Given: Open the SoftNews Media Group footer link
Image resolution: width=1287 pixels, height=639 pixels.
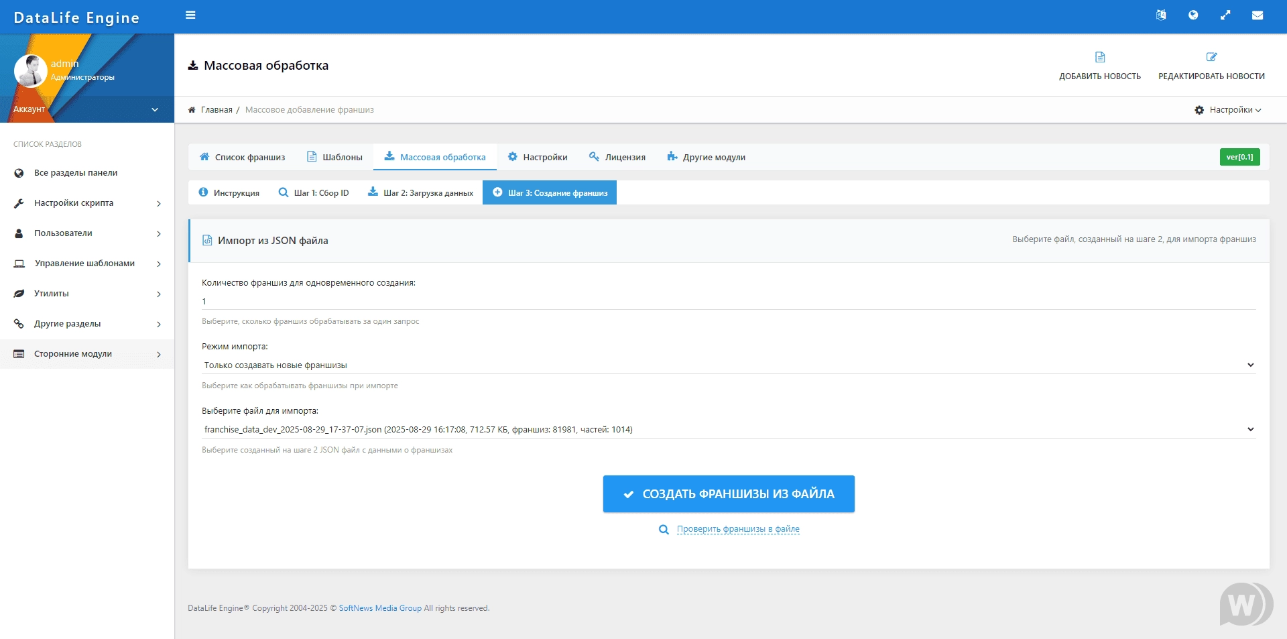Looking at the screenshot, I should click(x=380, y=608).
